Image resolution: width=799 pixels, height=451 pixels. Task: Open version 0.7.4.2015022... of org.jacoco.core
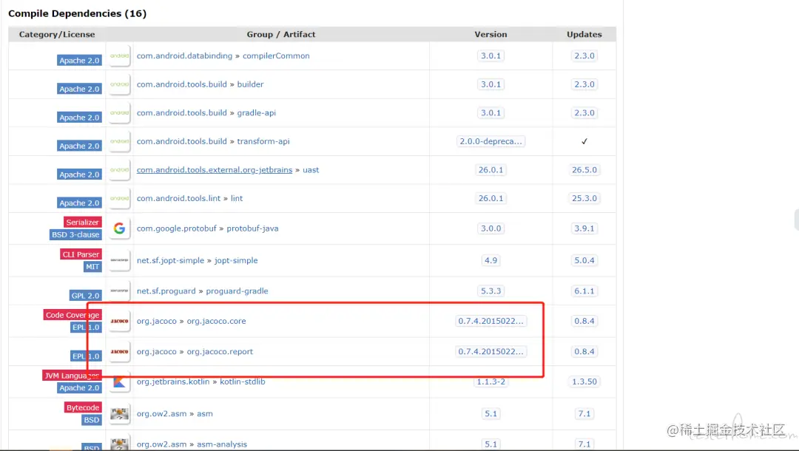[490, 321]
